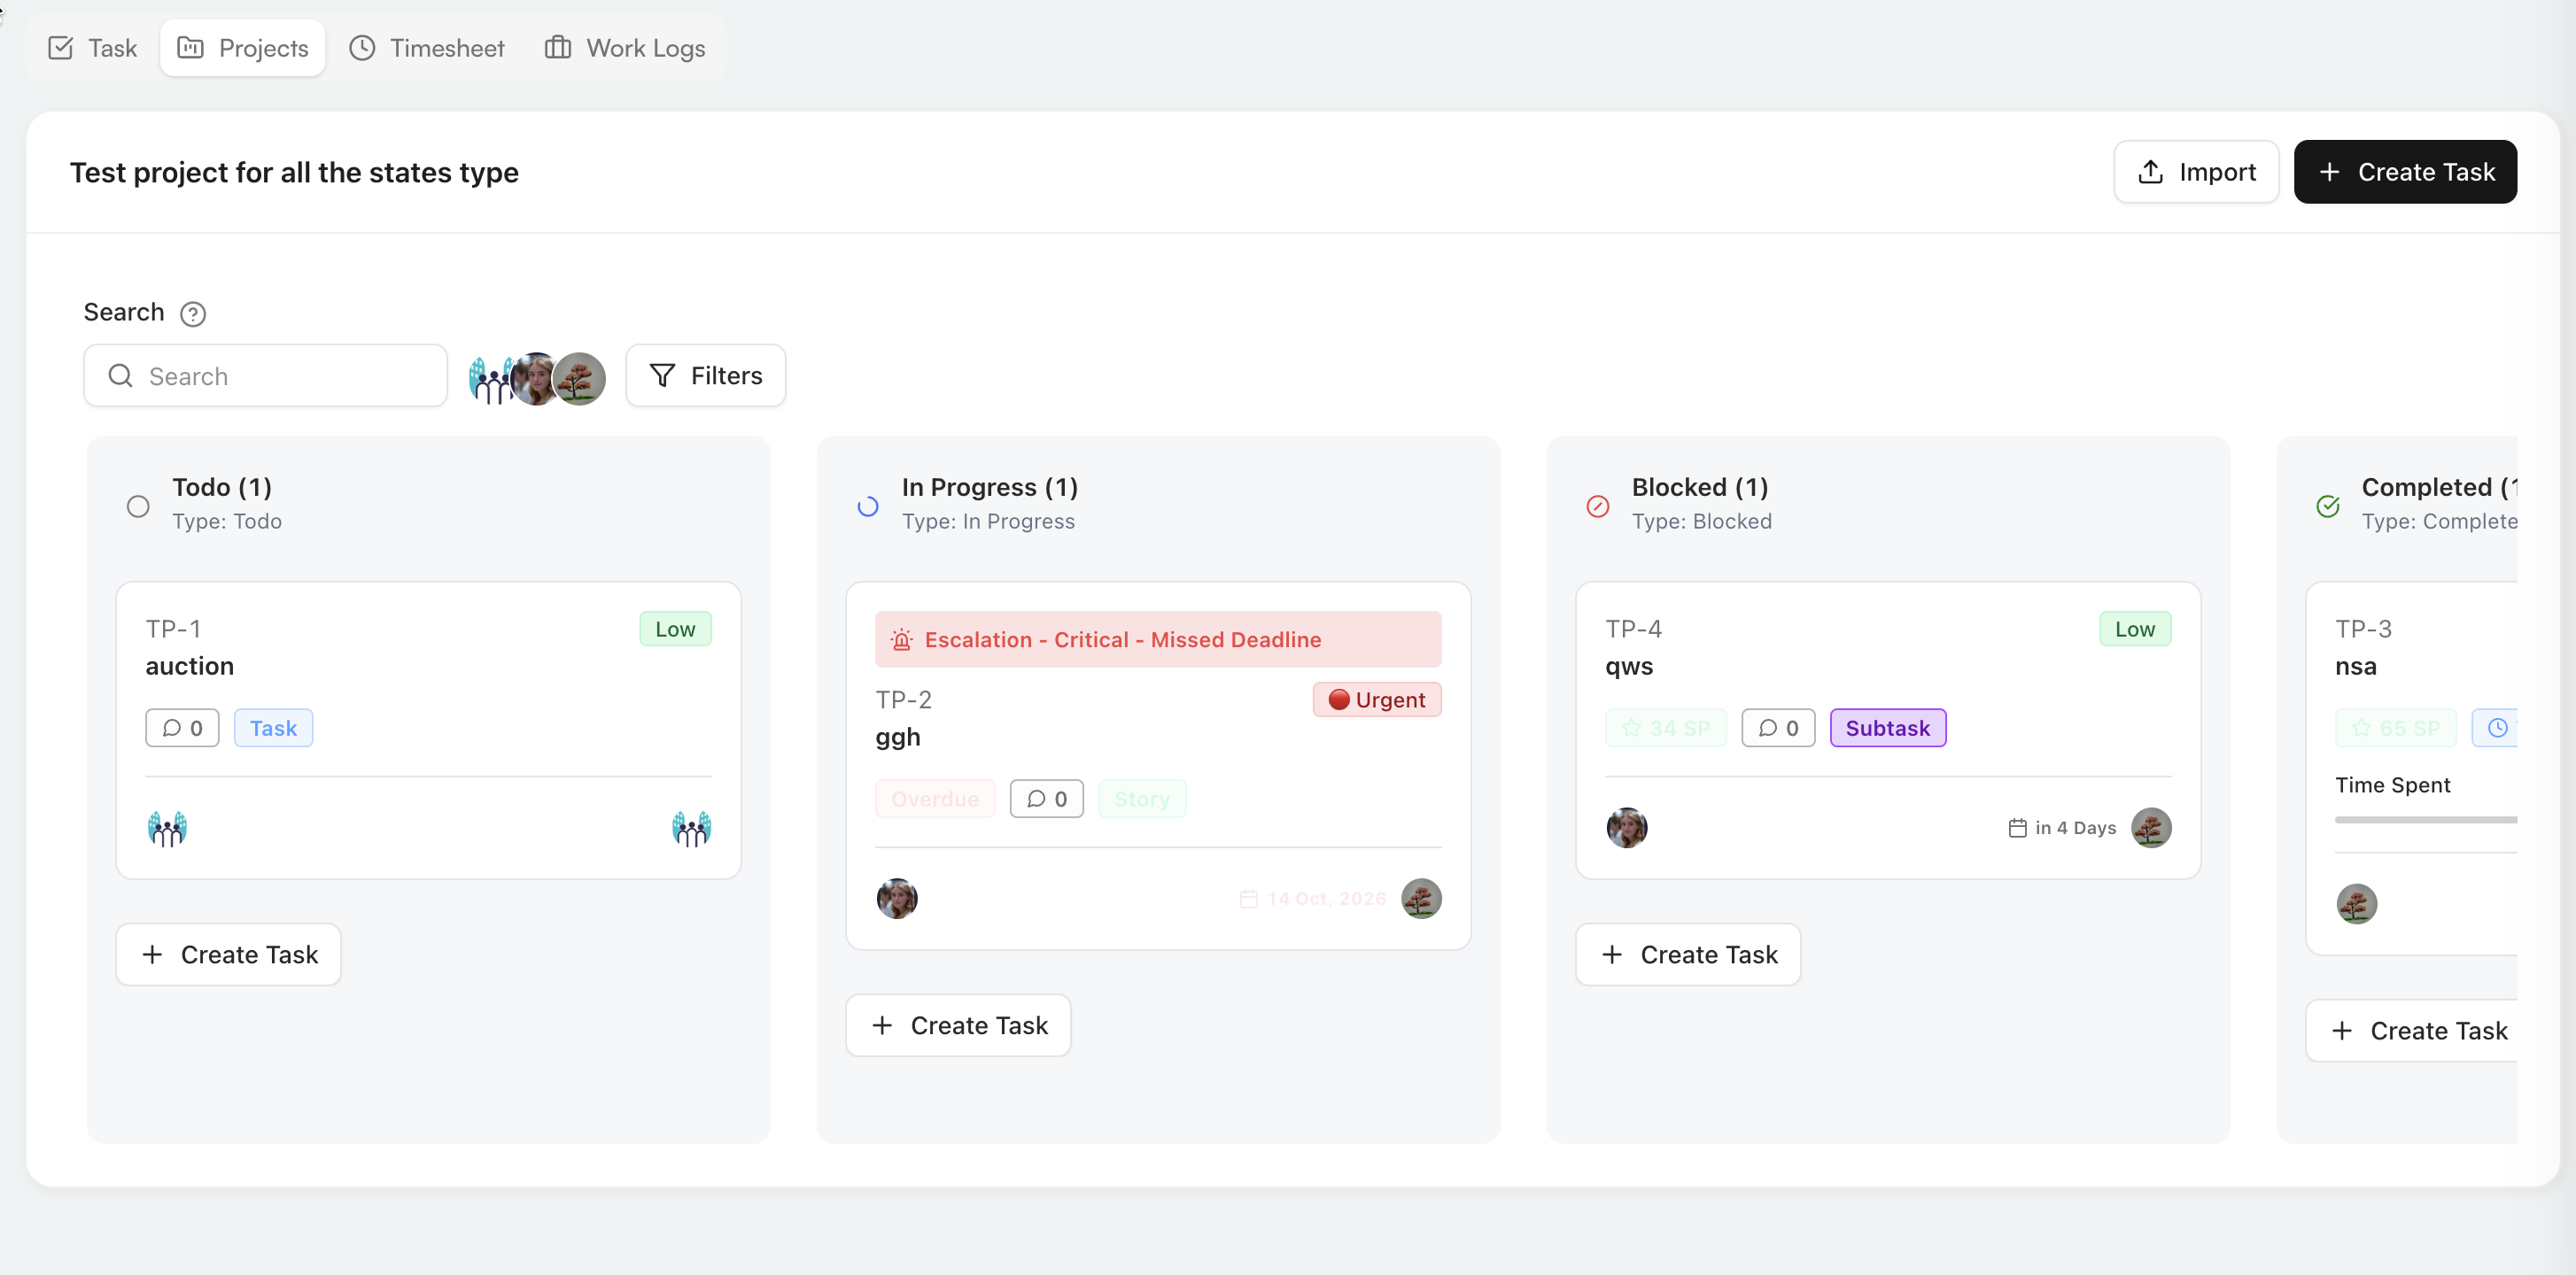The height and width of the screenshot is (1275, 2576).
Task: Click the assignee avatar on TP-2 card
Action: click(897, 899)
